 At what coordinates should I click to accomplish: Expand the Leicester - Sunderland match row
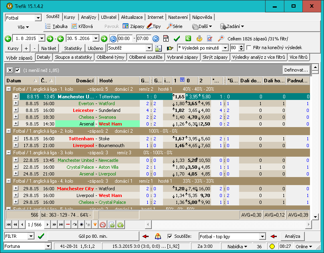[x=16, y=110]
